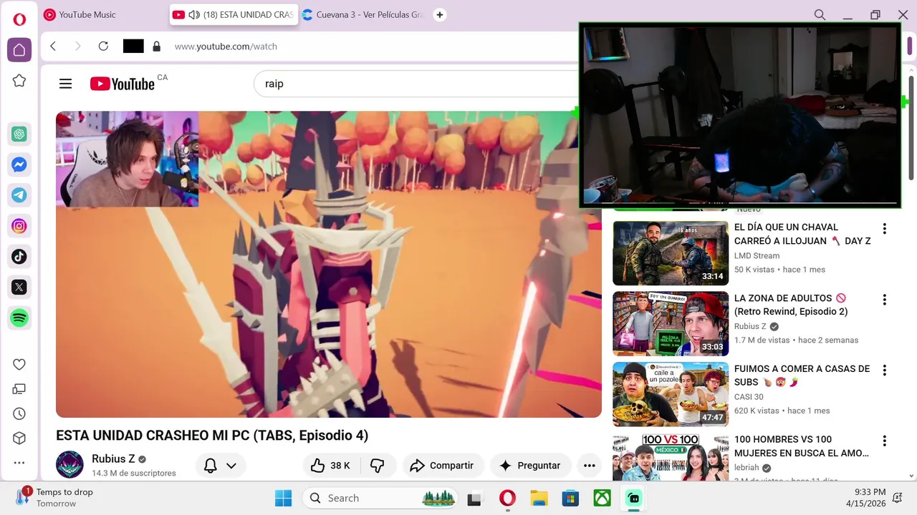This screenshot has width=917, height=515.
Task: Click the 47:47 pozole video thumbnail
Action: [x=671, y=394]
